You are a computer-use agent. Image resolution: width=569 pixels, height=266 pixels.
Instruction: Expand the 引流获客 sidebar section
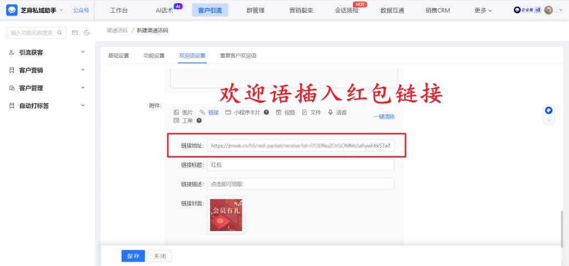[x=47, y=53]
